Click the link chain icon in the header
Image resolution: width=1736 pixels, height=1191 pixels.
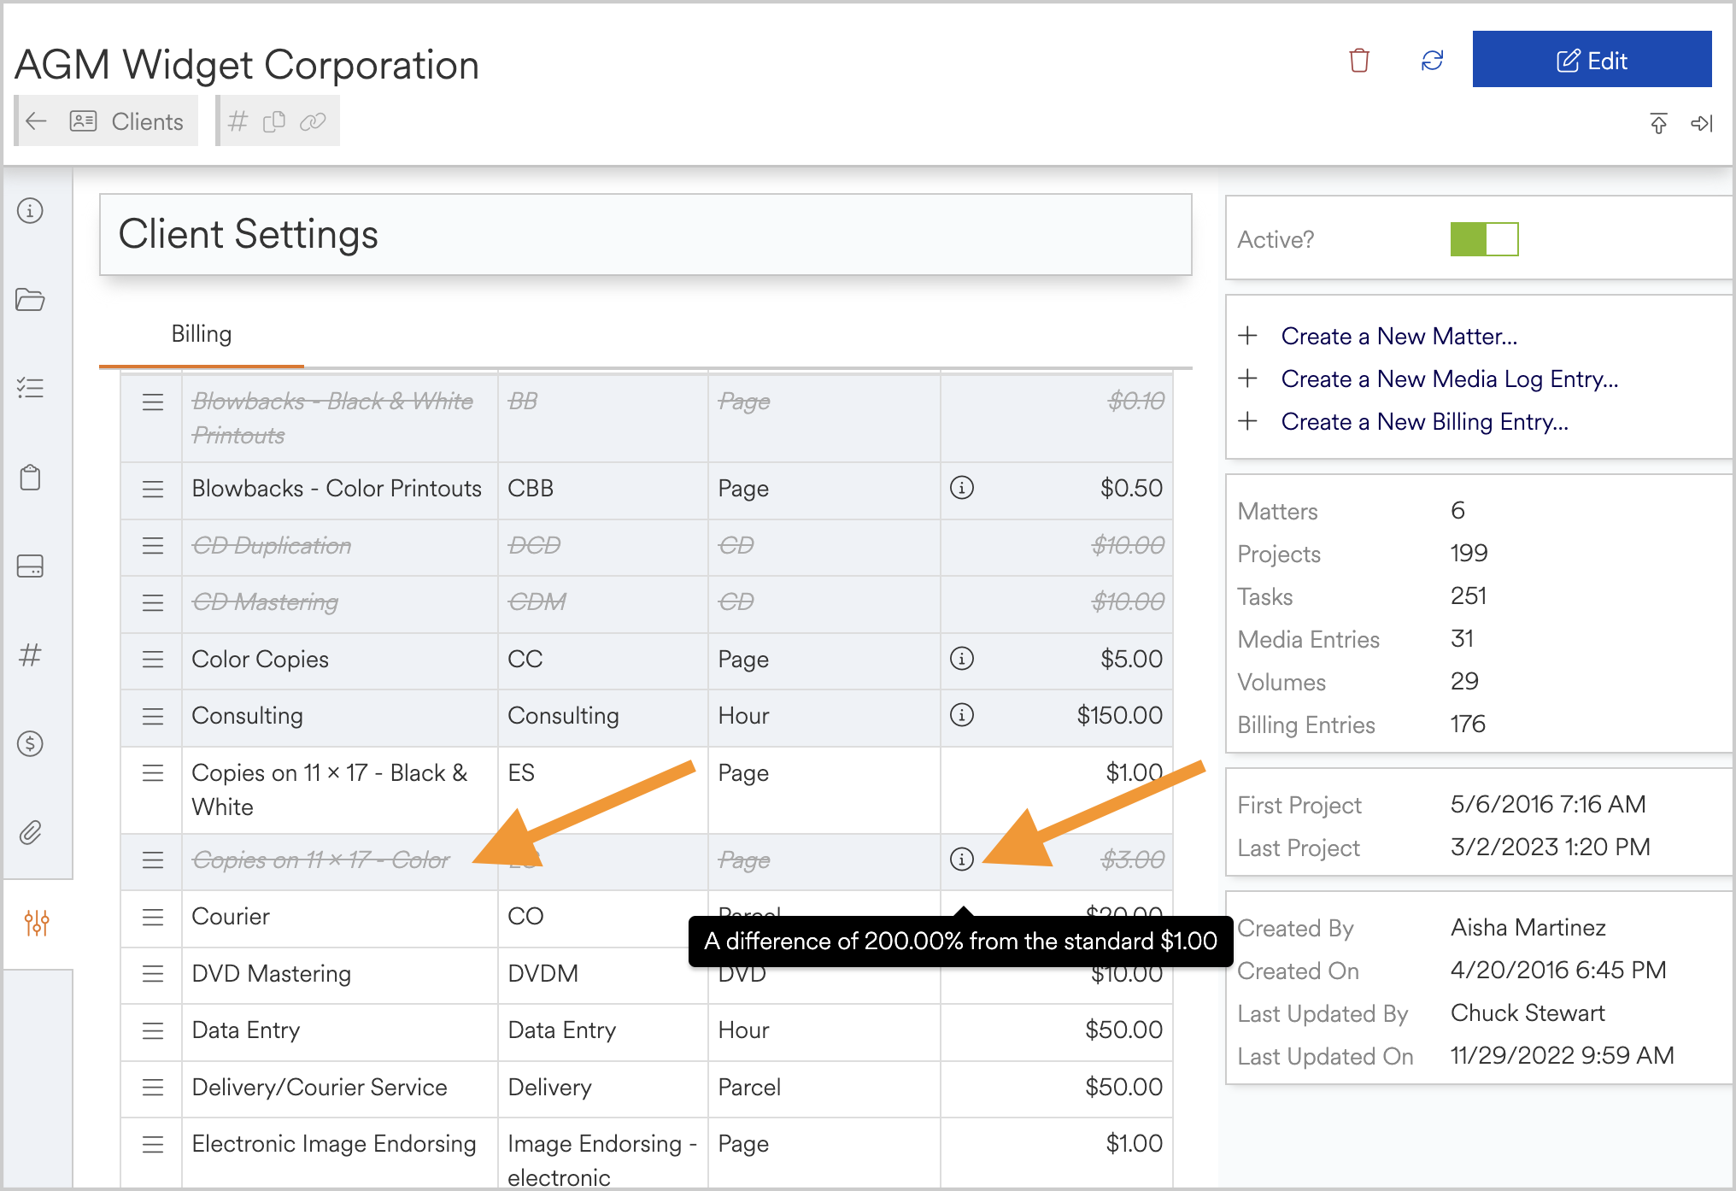[x=313, y=121]
